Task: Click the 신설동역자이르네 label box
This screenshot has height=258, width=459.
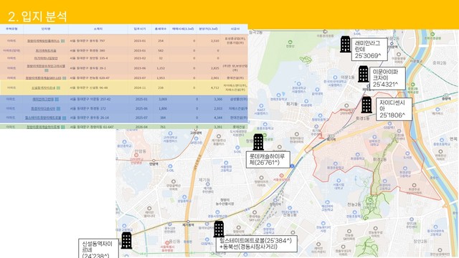Action: (99, 249)
